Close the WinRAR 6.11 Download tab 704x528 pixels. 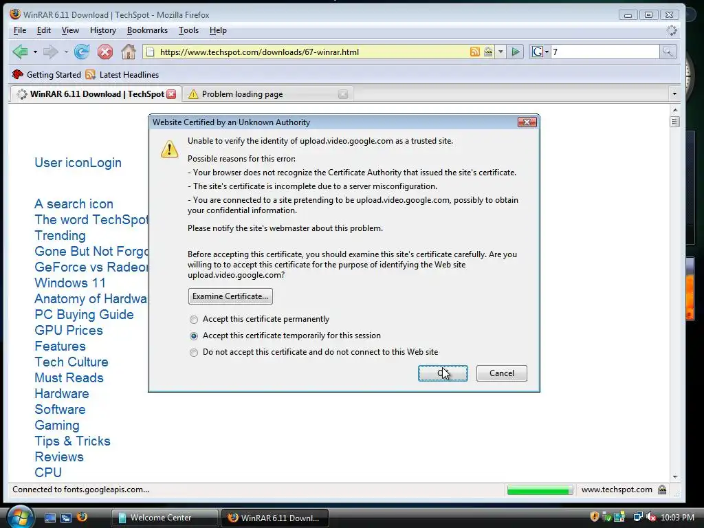click(x=171, y=93)
